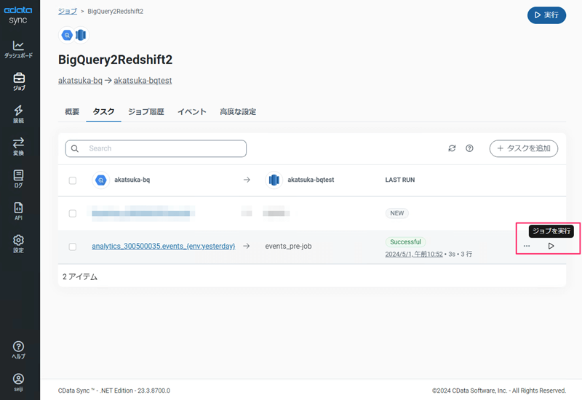The width and height of the screenshot is (582, 400).
Task: Open the API sidebar icon
Action: [18, 211]
